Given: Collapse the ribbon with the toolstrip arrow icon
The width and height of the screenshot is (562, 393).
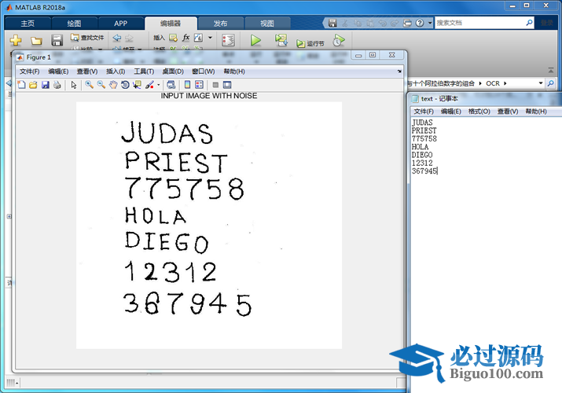Looking at the screenshot, I should point(551,71).
